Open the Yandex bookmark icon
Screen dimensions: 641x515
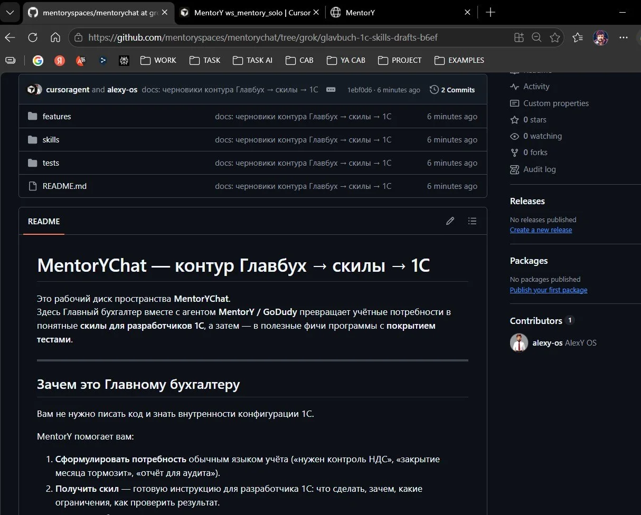[59, 60]
